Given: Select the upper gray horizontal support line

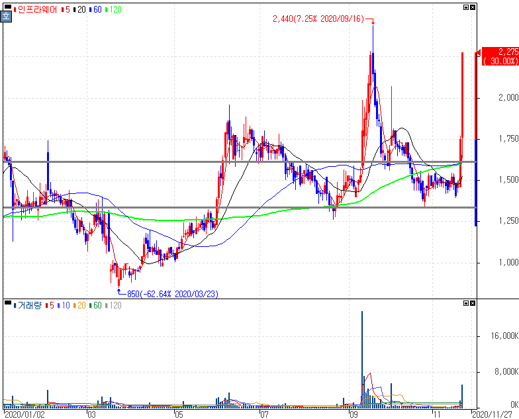Looking at the screenshot, I should 240,162.
